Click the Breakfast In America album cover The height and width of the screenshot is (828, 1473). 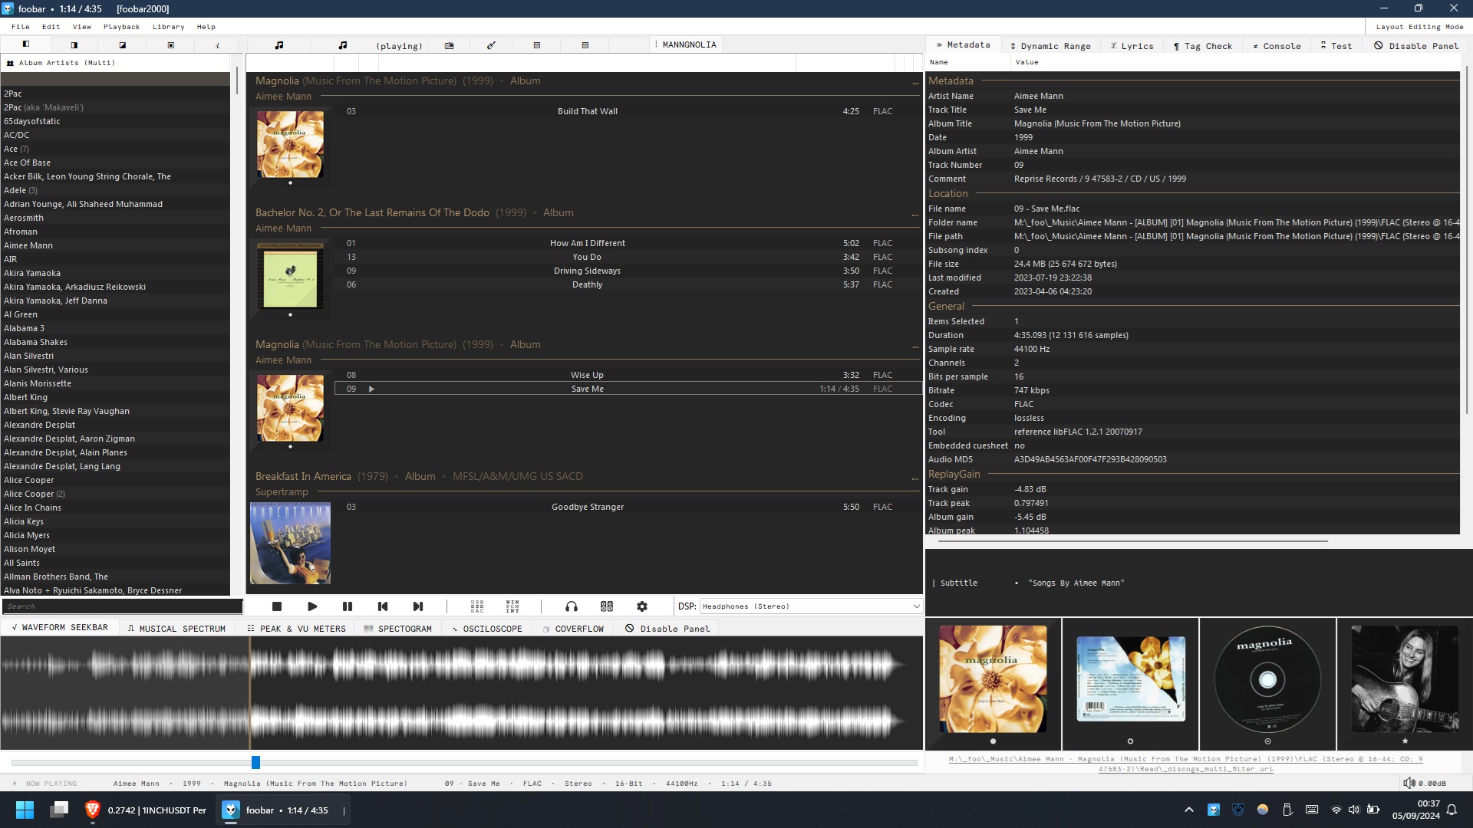pos(290,543)
